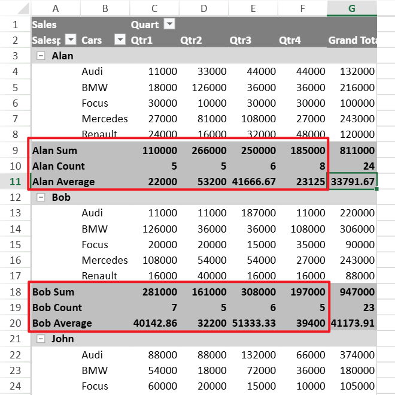Select column E header
This screenshot has width=395, height=395.
[253, 8]
